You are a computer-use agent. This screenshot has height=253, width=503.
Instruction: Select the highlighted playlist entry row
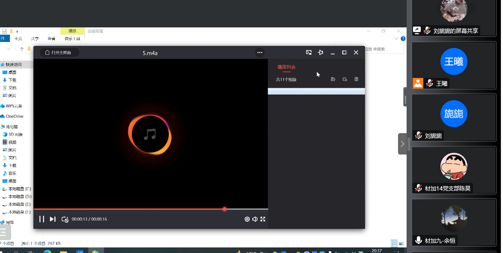coord(316,91)
